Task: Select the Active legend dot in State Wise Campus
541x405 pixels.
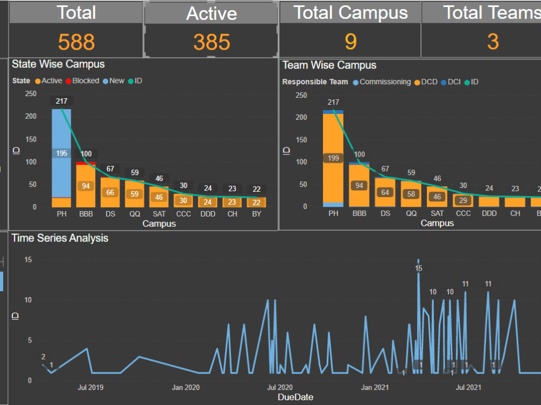Action: coord(38,82)
